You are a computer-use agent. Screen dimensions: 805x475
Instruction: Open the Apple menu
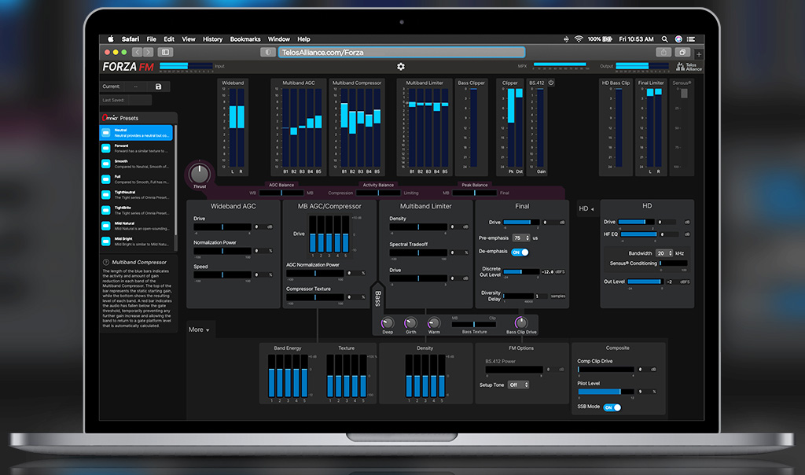pyautogui.click(x=110, y=39)
